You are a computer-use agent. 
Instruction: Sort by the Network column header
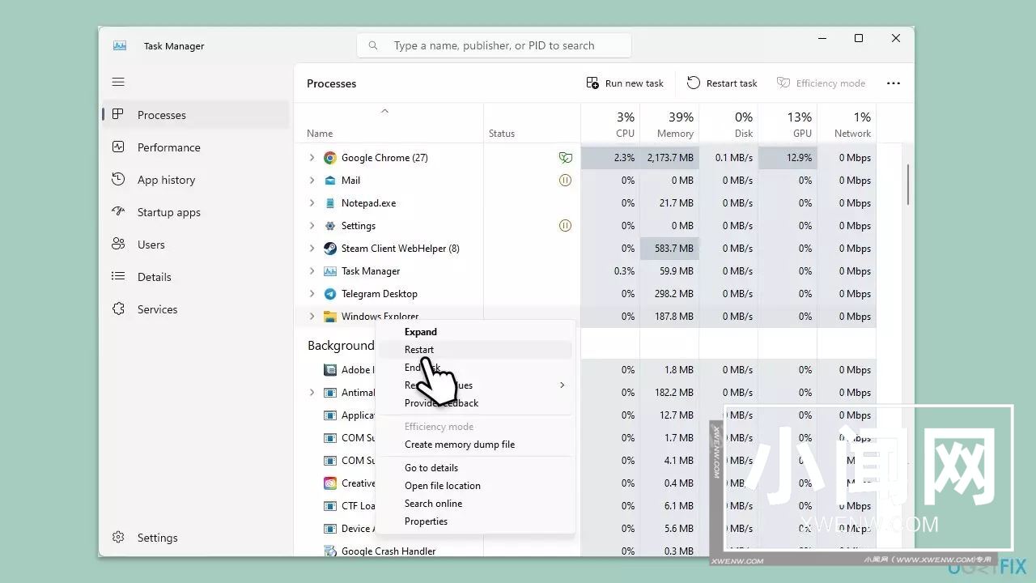coord(847,123)
